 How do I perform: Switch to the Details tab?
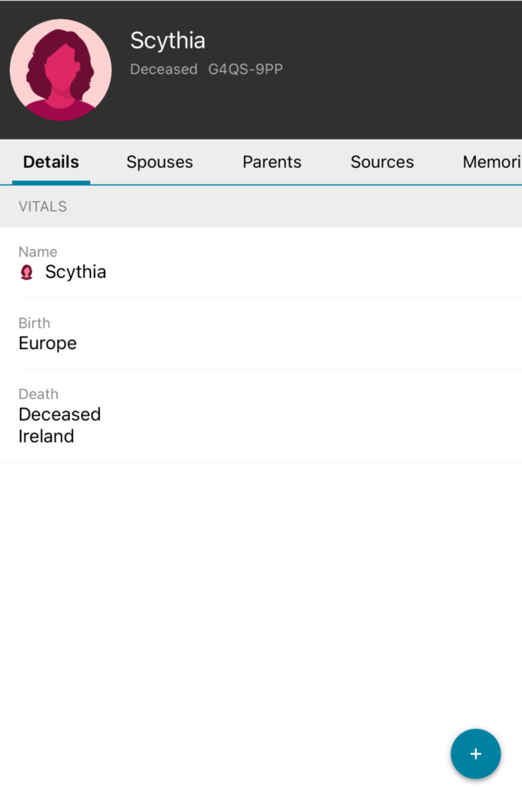tap(51, 162)
